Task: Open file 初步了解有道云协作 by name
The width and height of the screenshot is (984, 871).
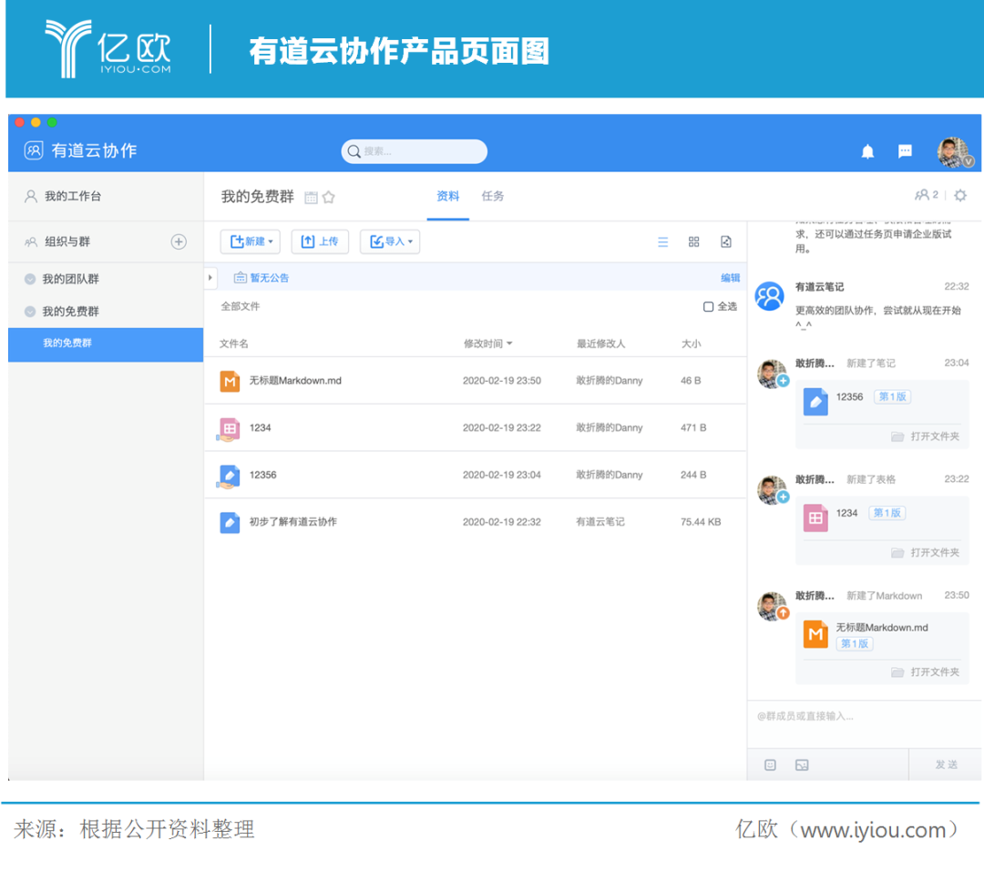Action: pyautogui.click(x=293, y=522)
